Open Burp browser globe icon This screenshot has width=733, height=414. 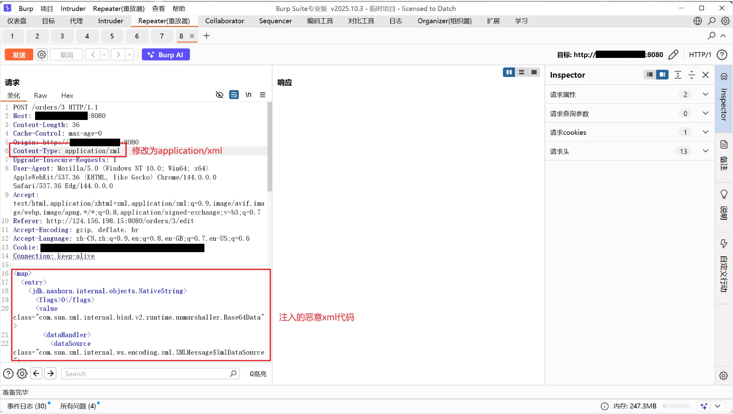[698, 21]
